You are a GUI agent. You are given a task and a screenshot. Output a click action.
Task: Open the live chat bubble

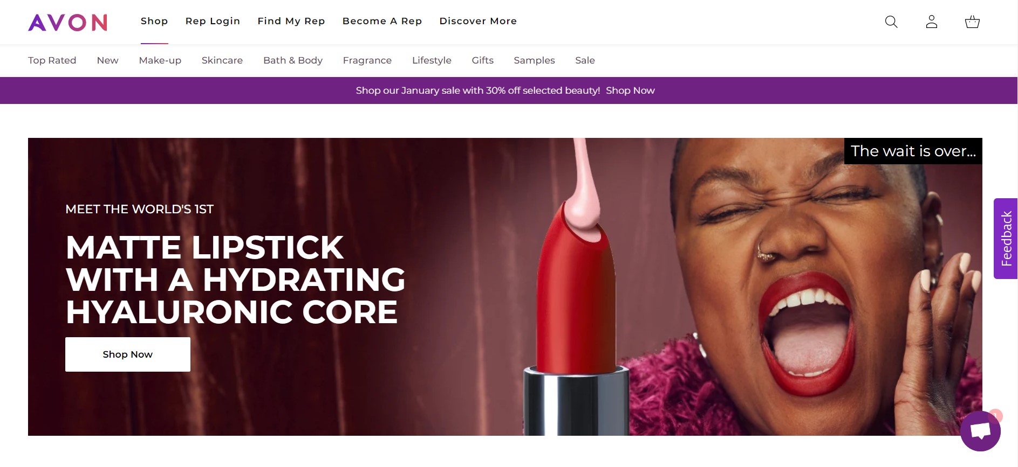point(980,431)
